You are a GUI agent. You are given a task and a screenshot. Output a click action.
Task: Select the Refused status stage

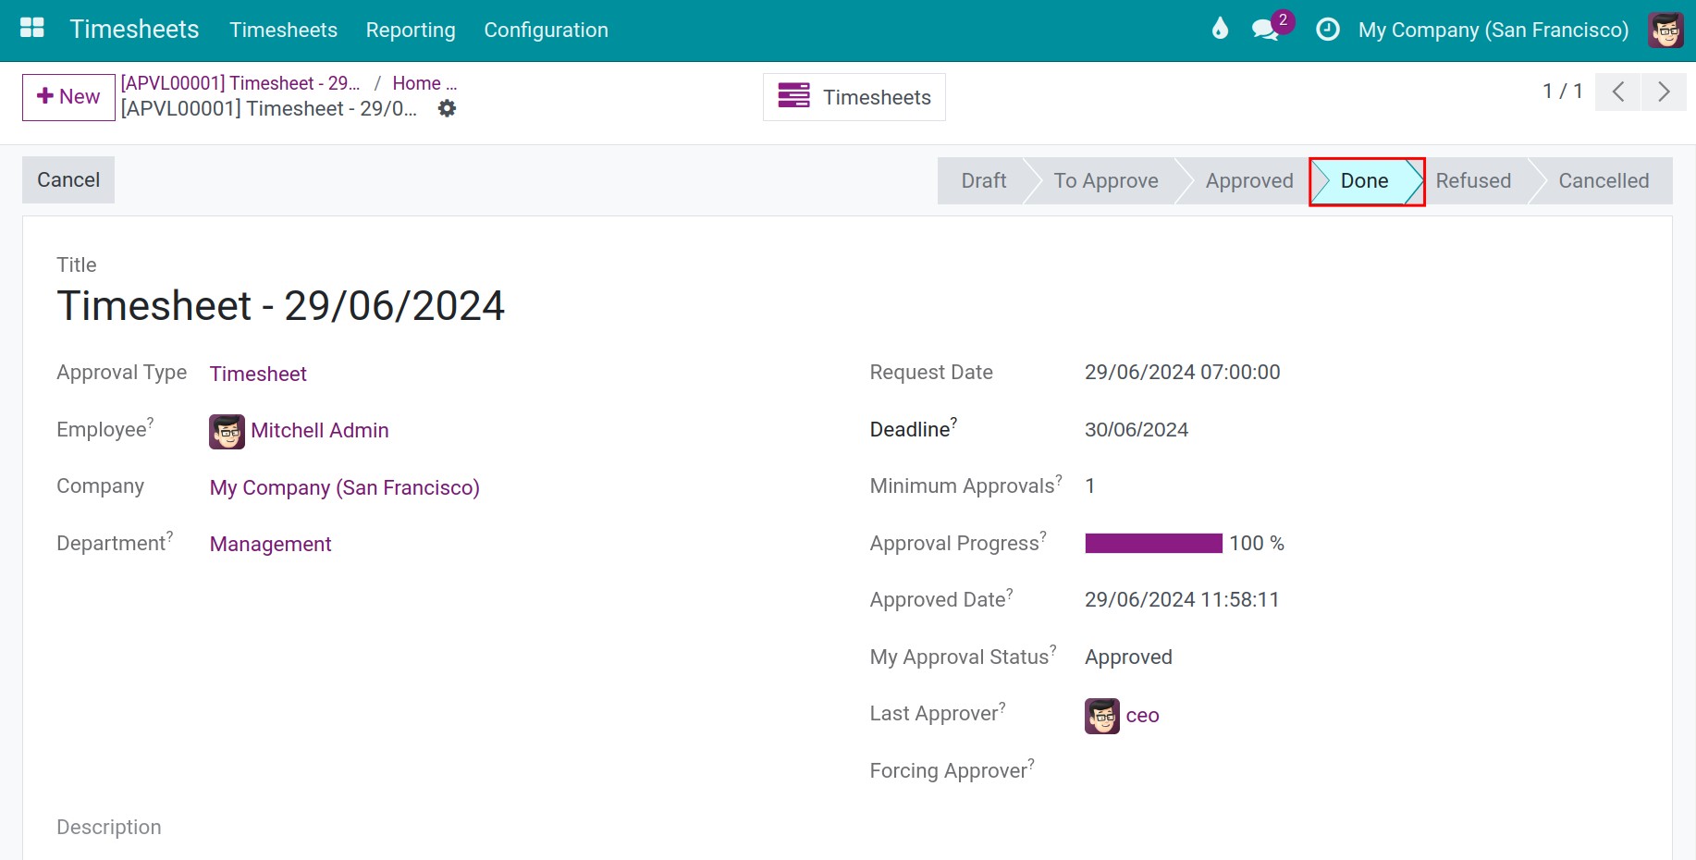point(1473,180)
